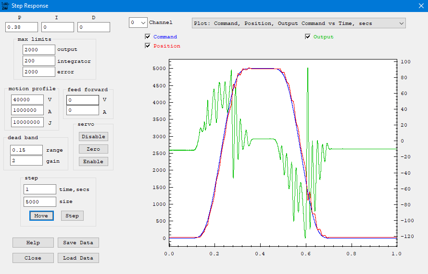Click the Move button
The height and width of the screenshot is (274, 428).
[x=41, y=216]
